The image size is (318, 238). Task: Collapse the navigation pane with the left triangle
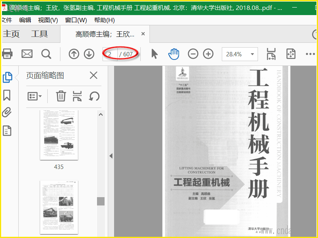tap(111, 156)
